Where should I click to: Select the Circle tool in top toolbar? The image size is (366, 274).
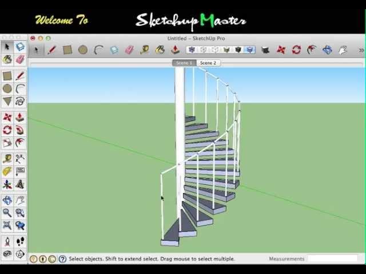coord(83,50)
